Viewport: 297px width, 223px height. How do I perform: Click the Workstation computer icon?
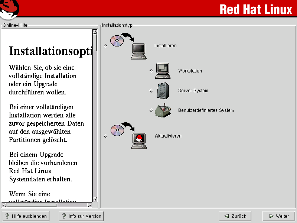163,71
